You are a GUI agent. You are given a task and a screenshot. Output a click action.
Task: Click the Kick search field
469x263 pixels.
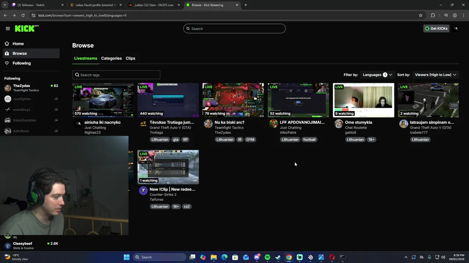pyautogui.click(x=234, y=28)
